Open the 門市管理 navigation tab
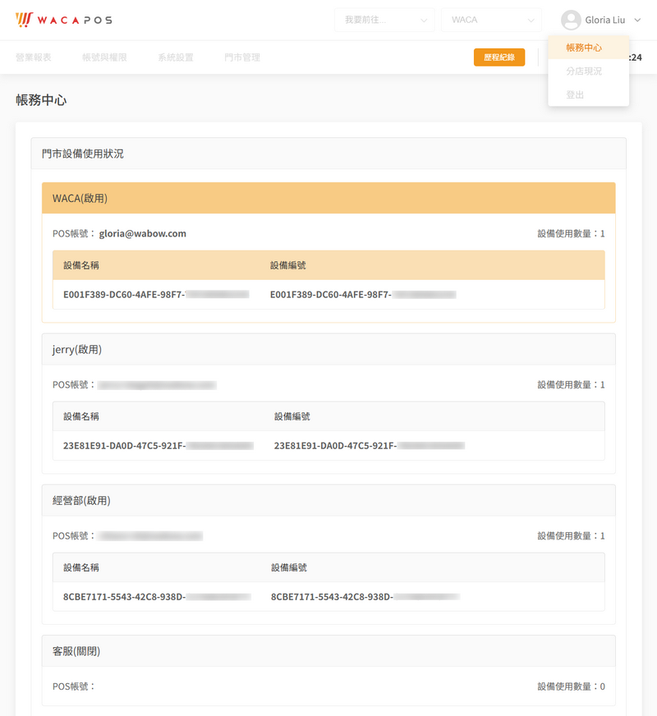The height and width of the screenshot is (716, 657). [242, 57]
